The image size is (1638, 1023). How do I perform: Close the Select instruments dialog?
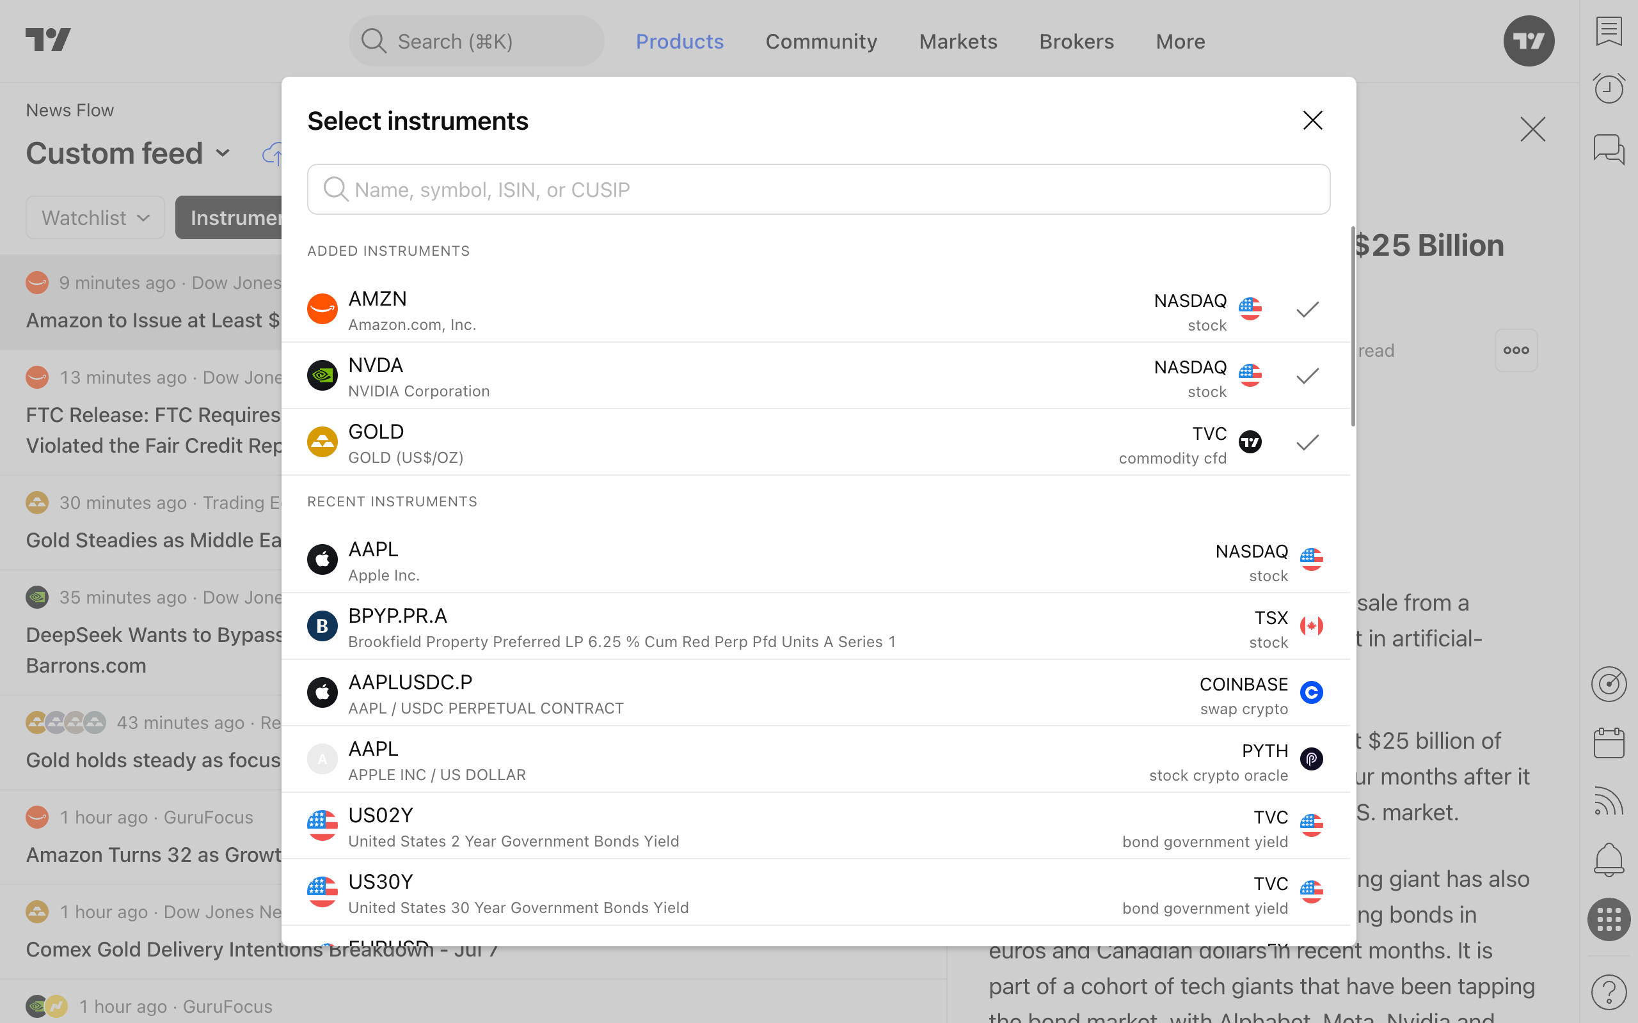point(1312,120)
